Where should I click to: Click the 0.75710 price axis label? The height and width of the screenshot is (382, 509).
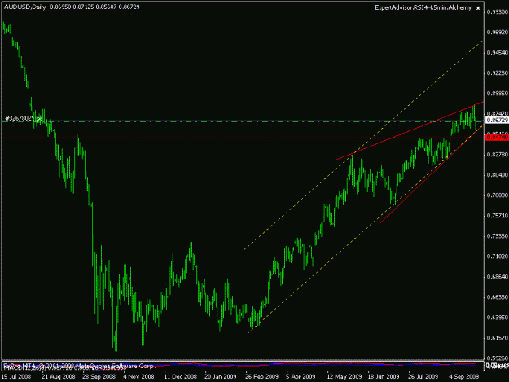[498, 216]
